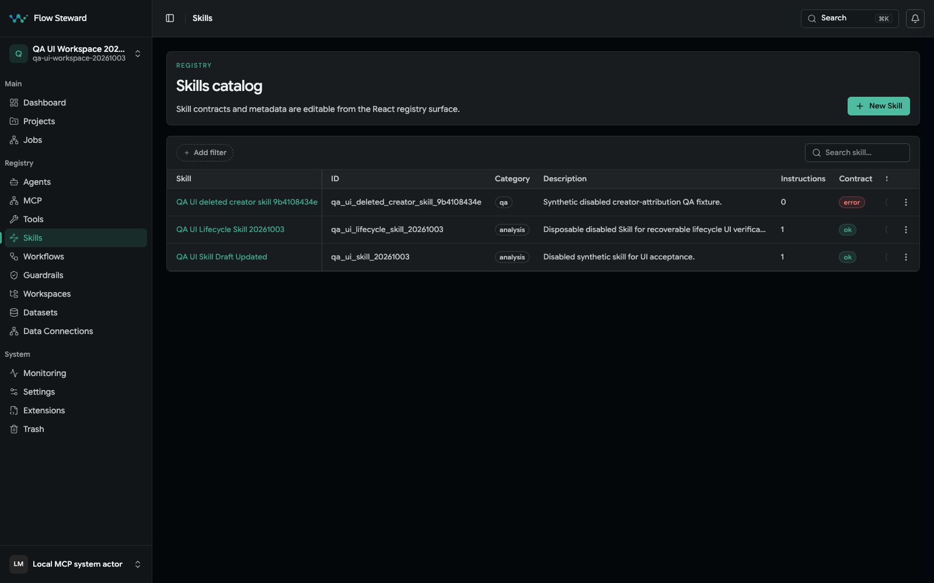
Task: Expand the Local MCP system actor menu
Action: (76, 564)
